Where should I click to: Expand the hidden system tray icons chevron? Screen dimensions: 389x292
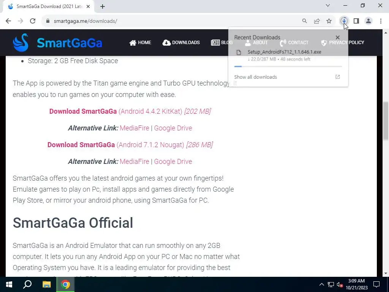point(321,284)
